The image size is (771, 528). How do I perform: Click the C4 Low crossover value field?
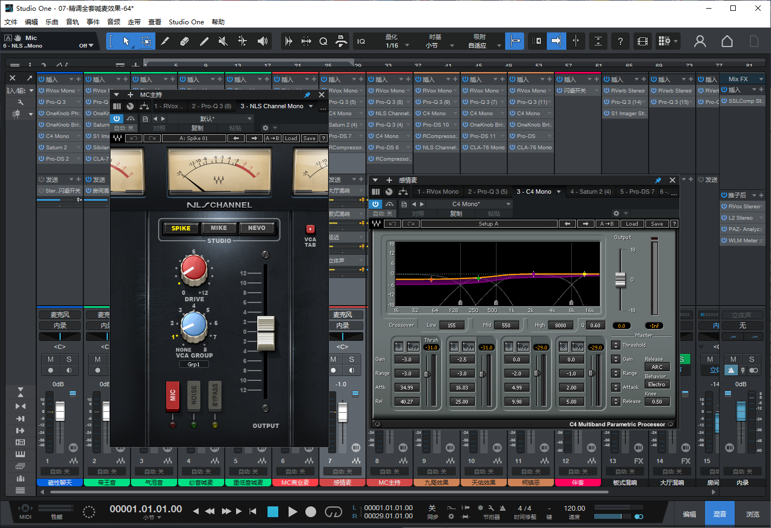point(452,325)
